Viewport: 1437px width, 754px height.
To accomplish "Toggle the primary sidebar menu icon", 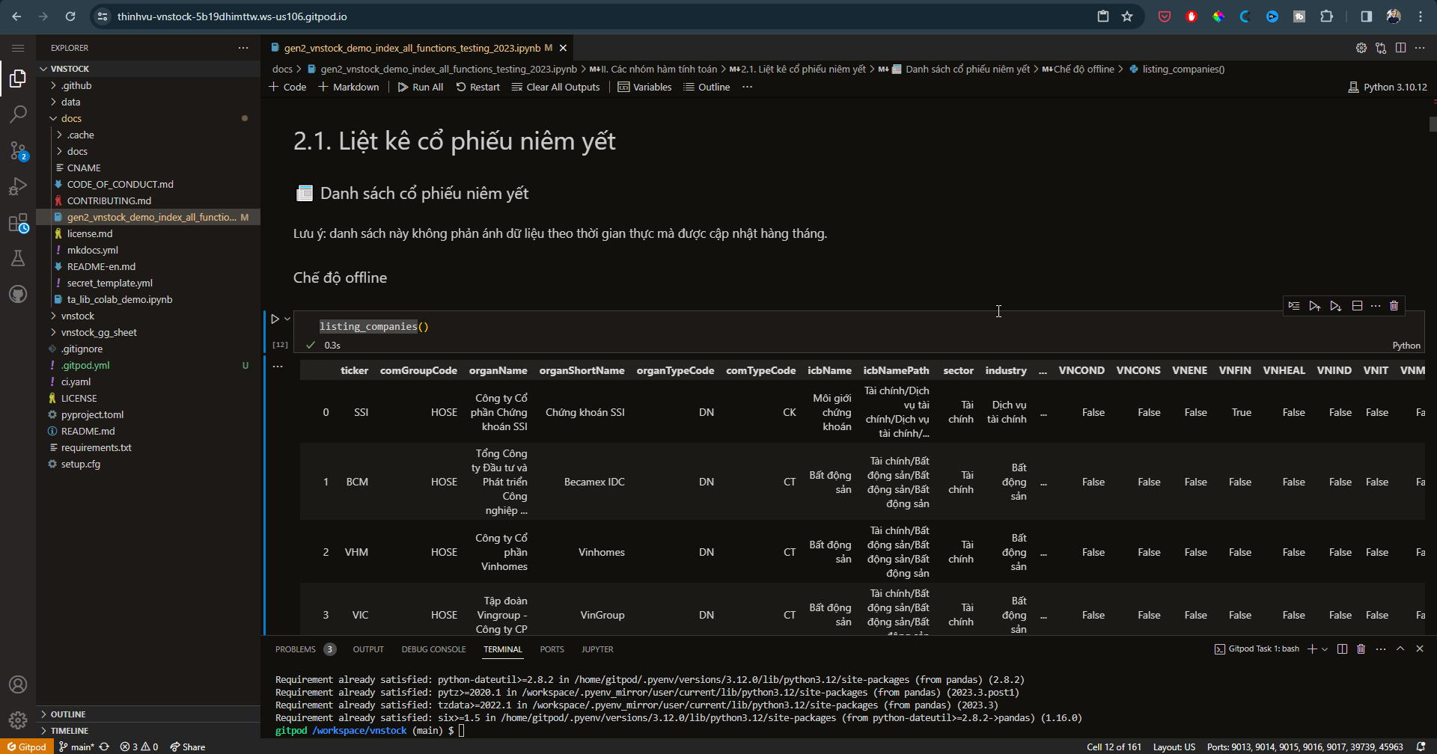I will [x=18, y=48].
